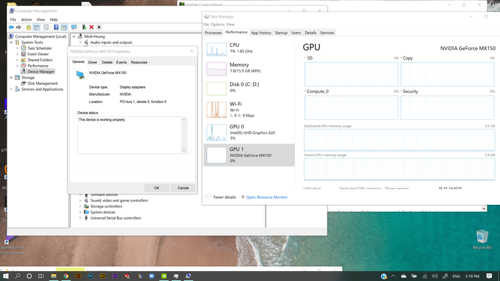Open Photoshop from taskbar

pos(90,276)
